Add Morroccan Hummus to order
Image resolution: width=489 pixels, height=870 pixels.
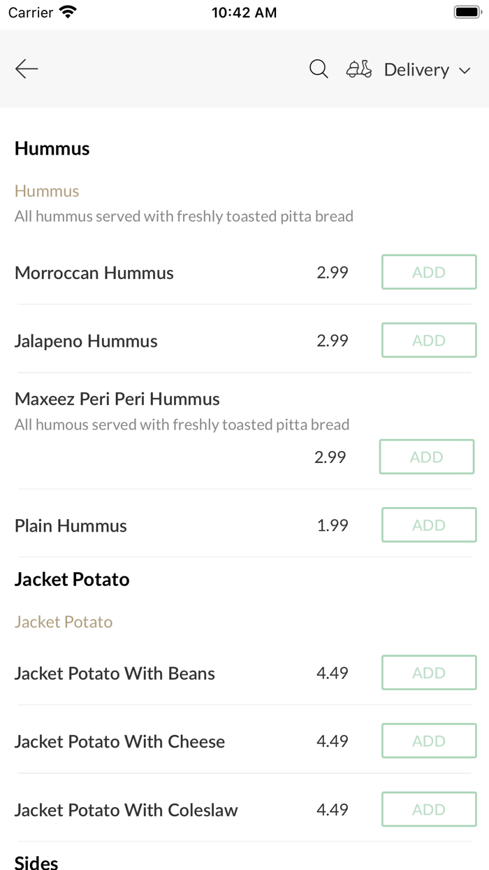point(429,272)
